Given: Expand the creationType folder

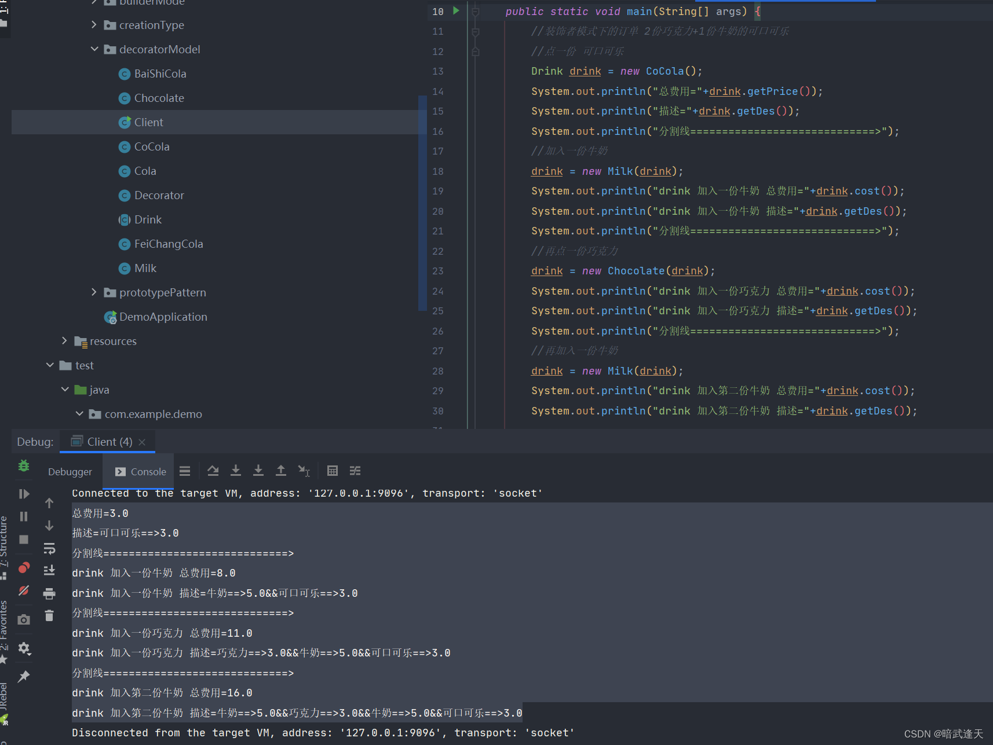Looking at the screenshot, I should (x=94, y=24).
